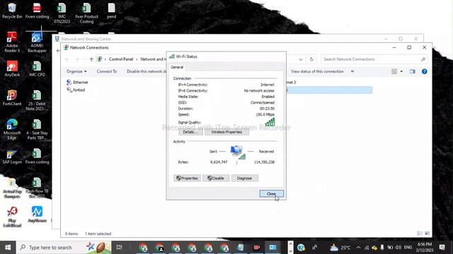Image resolution: width=453 pixels, height=254 pixels.
Task: Switch to details view icon in status bar
Action: coord(420,234)
